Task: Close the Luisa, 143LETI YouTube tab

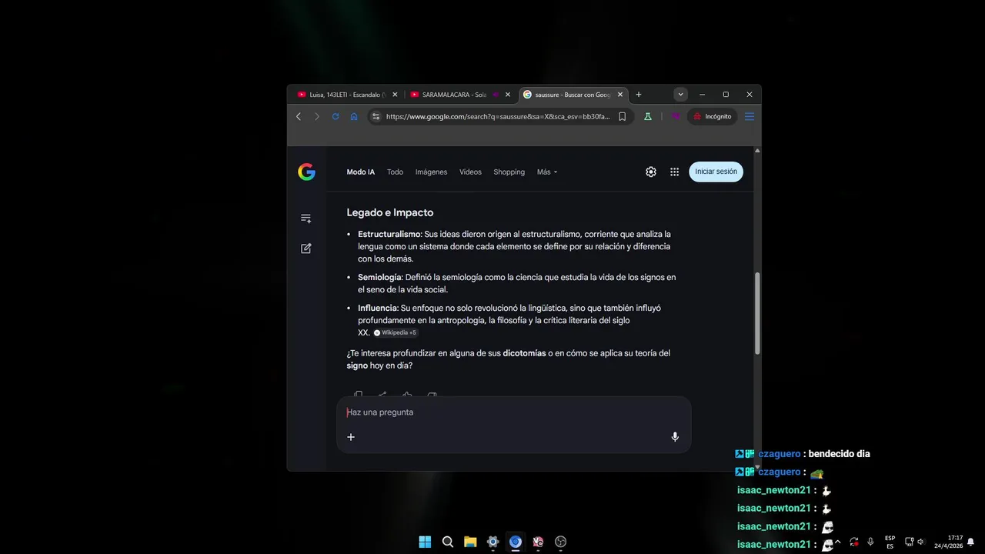Action: [396, 95]
